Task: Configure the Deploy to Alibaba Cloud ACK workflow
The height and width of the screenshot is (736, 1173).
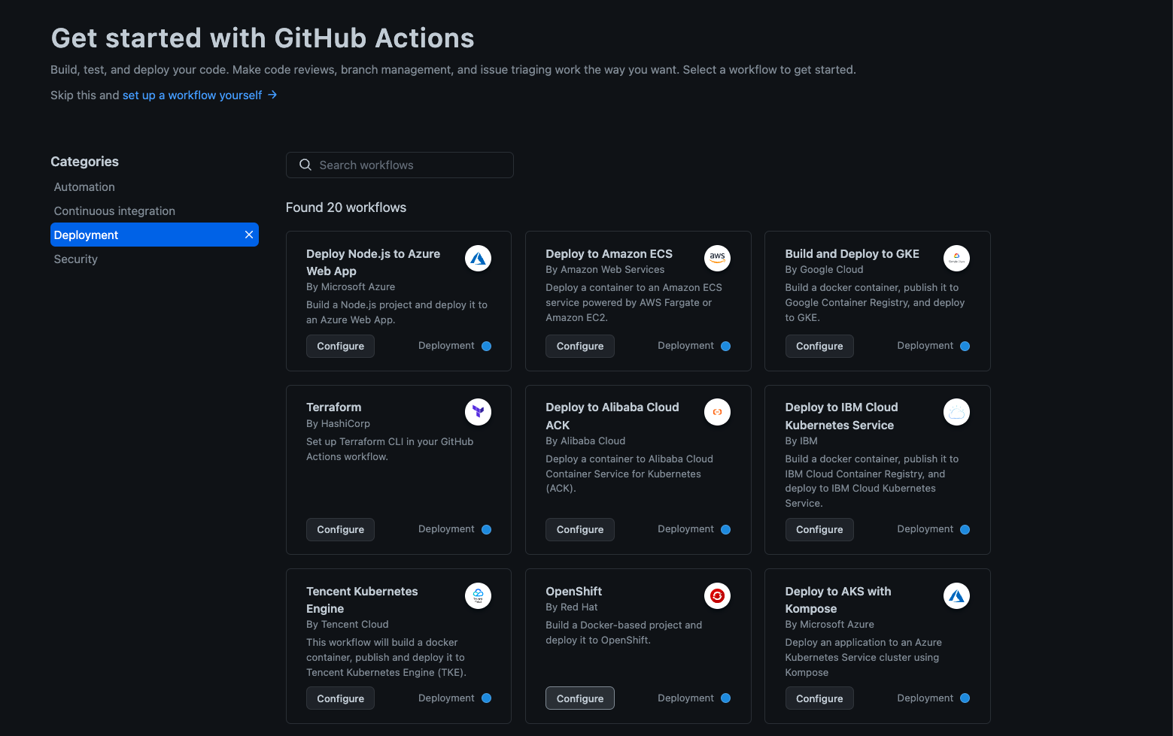Action: pyautogui.click(x=580, y=529)
